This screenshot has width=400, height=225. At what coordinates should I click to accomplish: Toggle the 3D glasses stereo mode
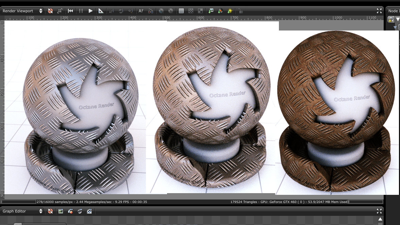pos(151,11)
